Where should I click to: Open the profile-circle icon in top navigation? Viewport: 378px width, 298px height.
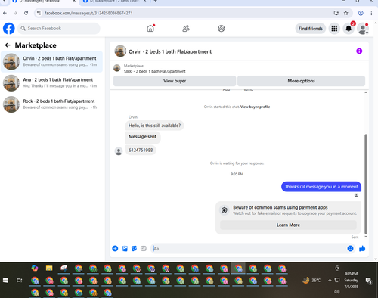222,29
